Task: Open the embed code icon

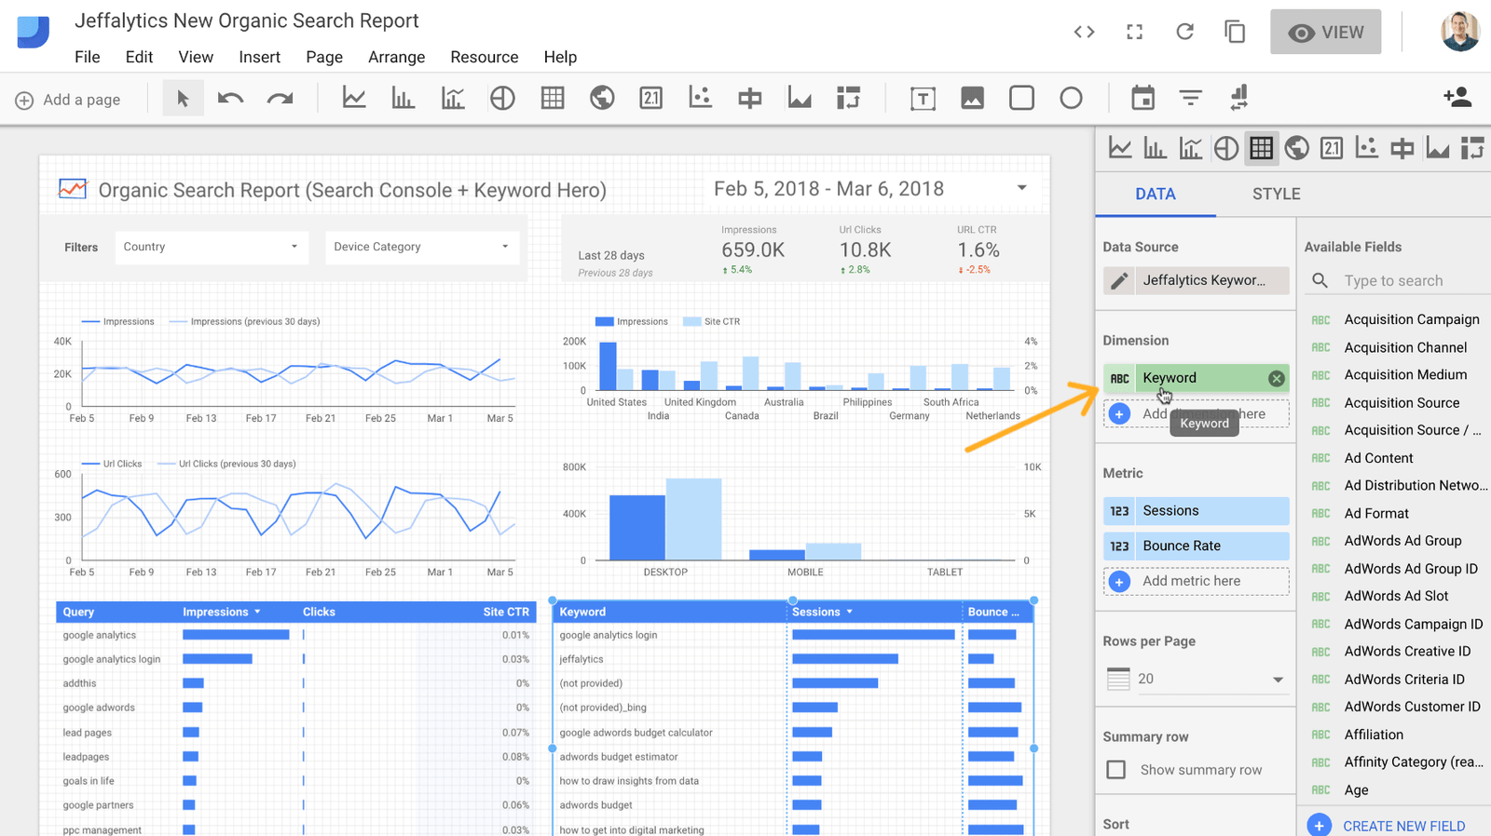Action: (x=1084, y=32)
